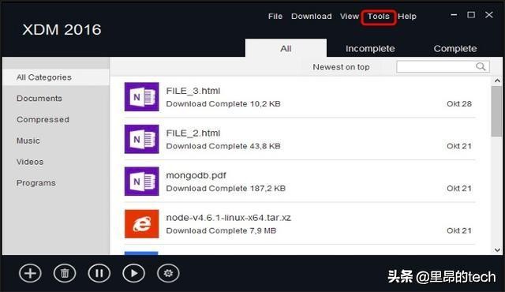
Task: Switch to the All tab
Action: coord(286,48)
